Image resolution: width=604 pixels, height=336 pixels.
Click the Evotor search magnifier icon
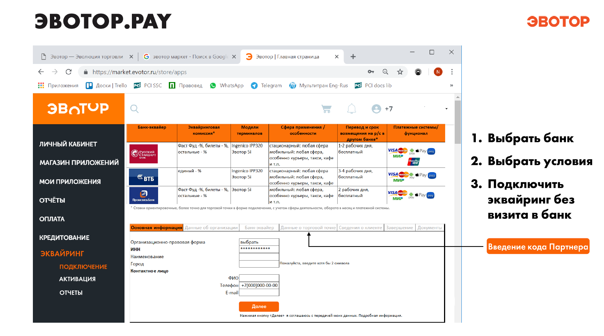click(x=134, y=109)
